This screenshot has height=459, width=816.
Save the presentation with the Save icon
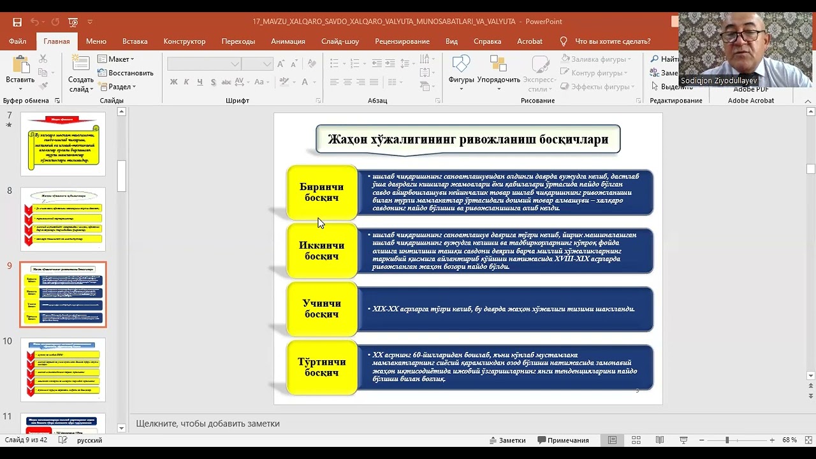(17, 22)
